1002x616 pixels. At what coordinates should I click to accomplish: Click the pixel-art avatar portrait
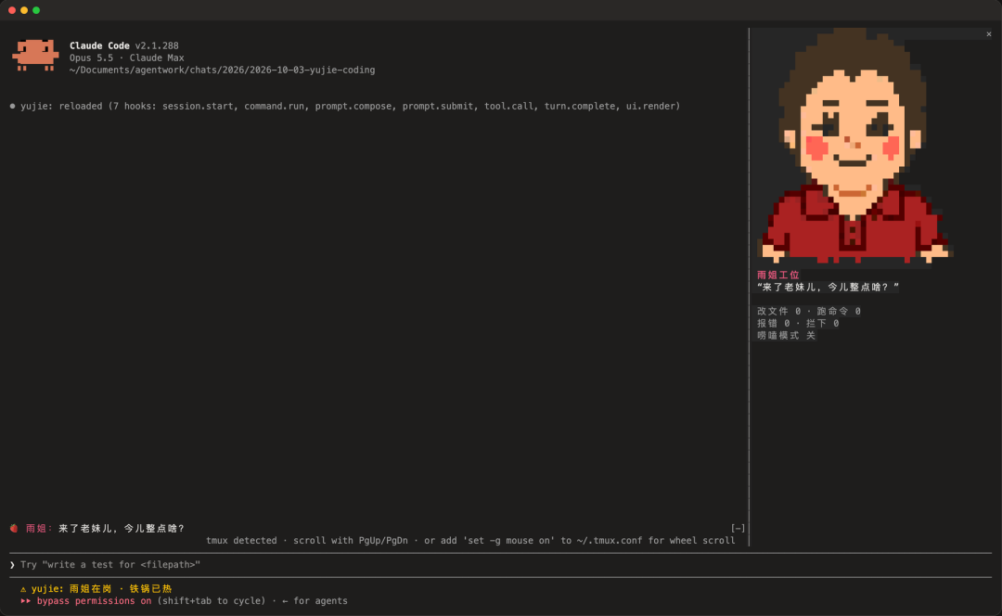click(x=854, y=146)
